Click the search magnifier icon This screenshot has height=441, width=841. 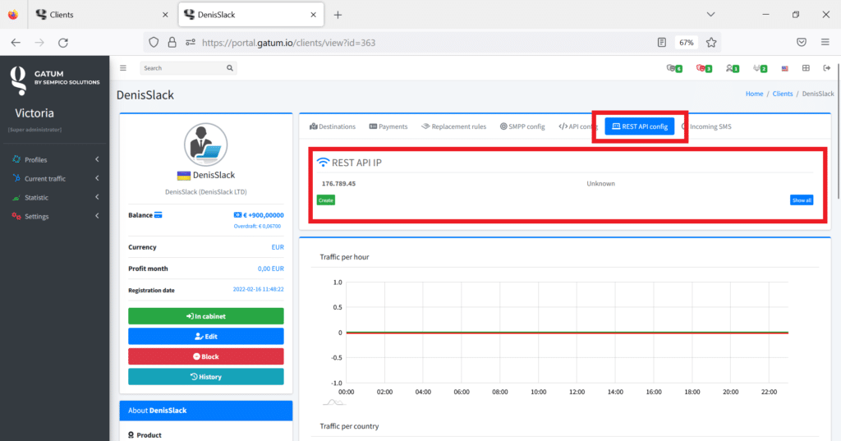pyautogui.click(x=230, y=68)
